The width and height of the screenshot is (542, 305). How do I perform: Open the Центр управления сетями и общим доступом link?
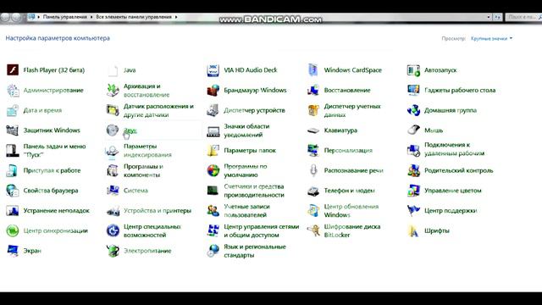[262, 230]
